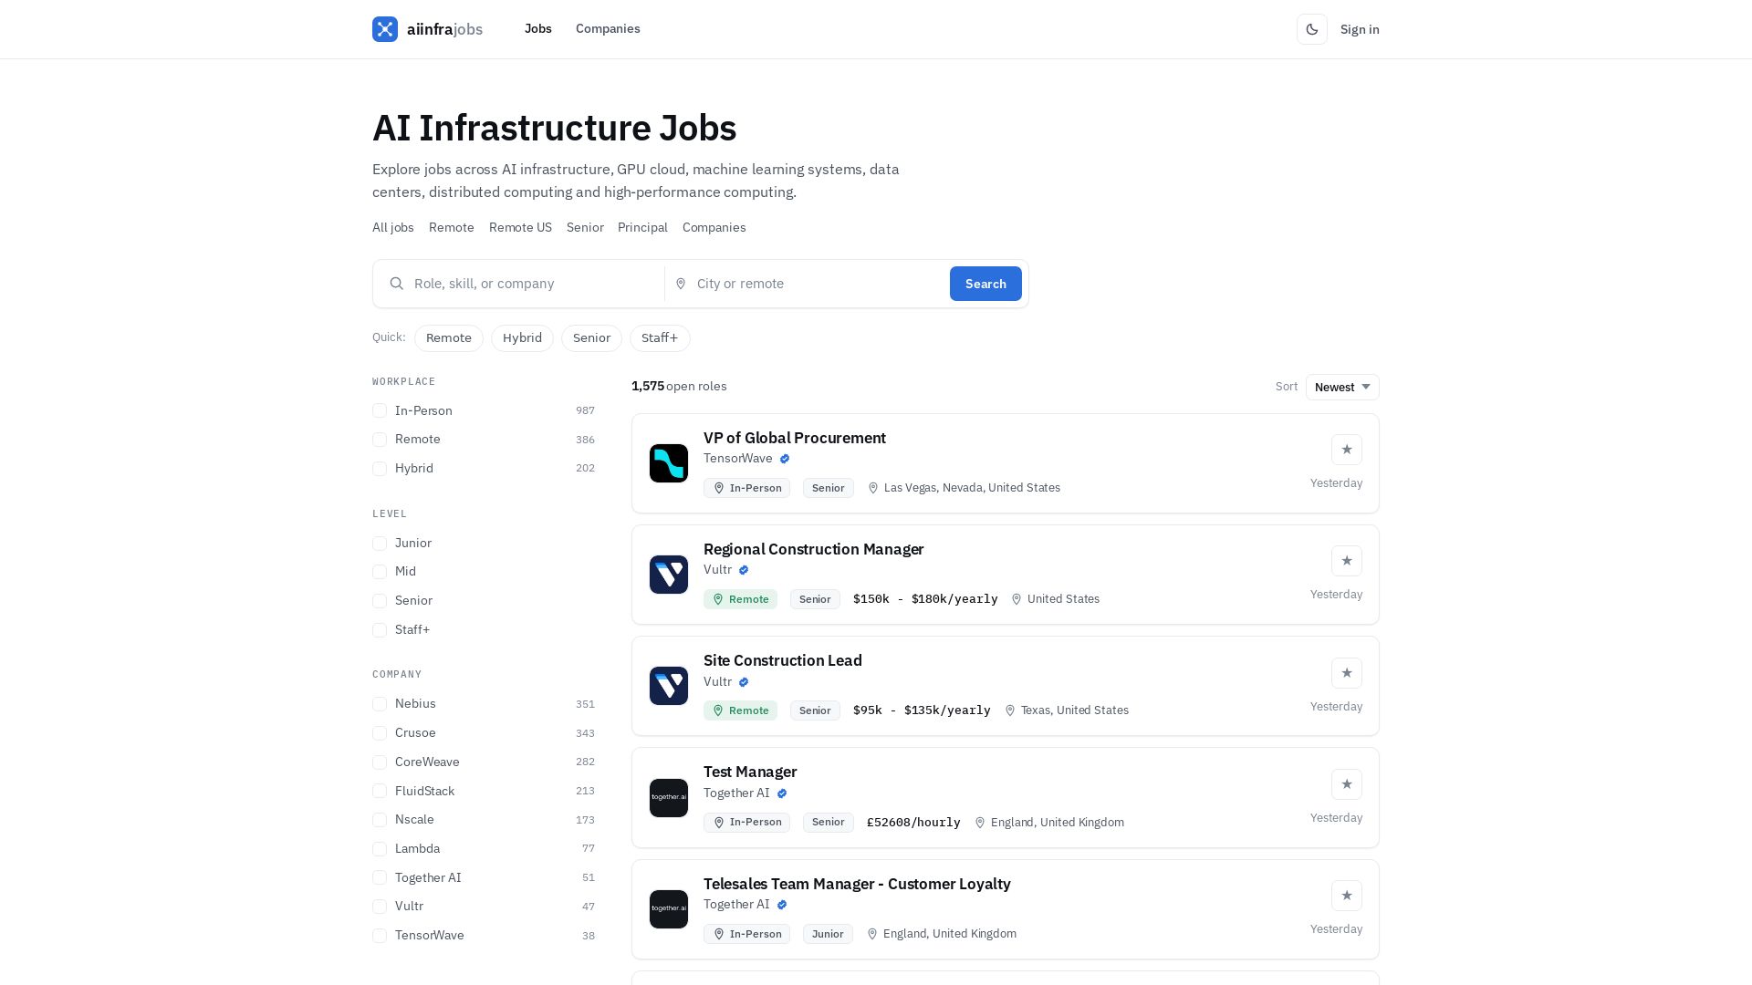Click Vultr logo on Site Construction Lead card
1752x985 pixels.
click(x=669, y=686)
